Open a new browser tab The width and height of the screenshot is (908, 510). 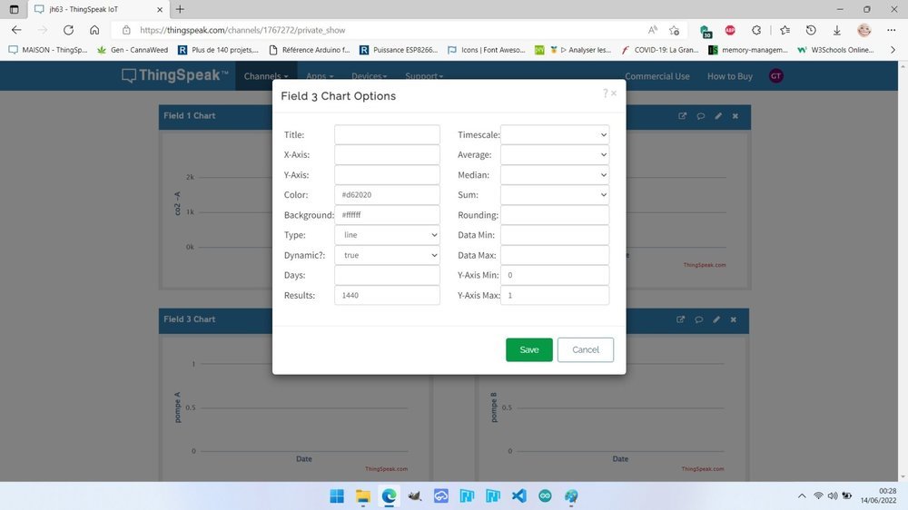pos(180,9)
